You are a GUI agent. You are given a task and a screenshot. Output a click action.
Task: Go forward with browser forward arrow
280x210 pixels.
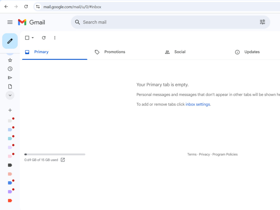click(16, 7)
